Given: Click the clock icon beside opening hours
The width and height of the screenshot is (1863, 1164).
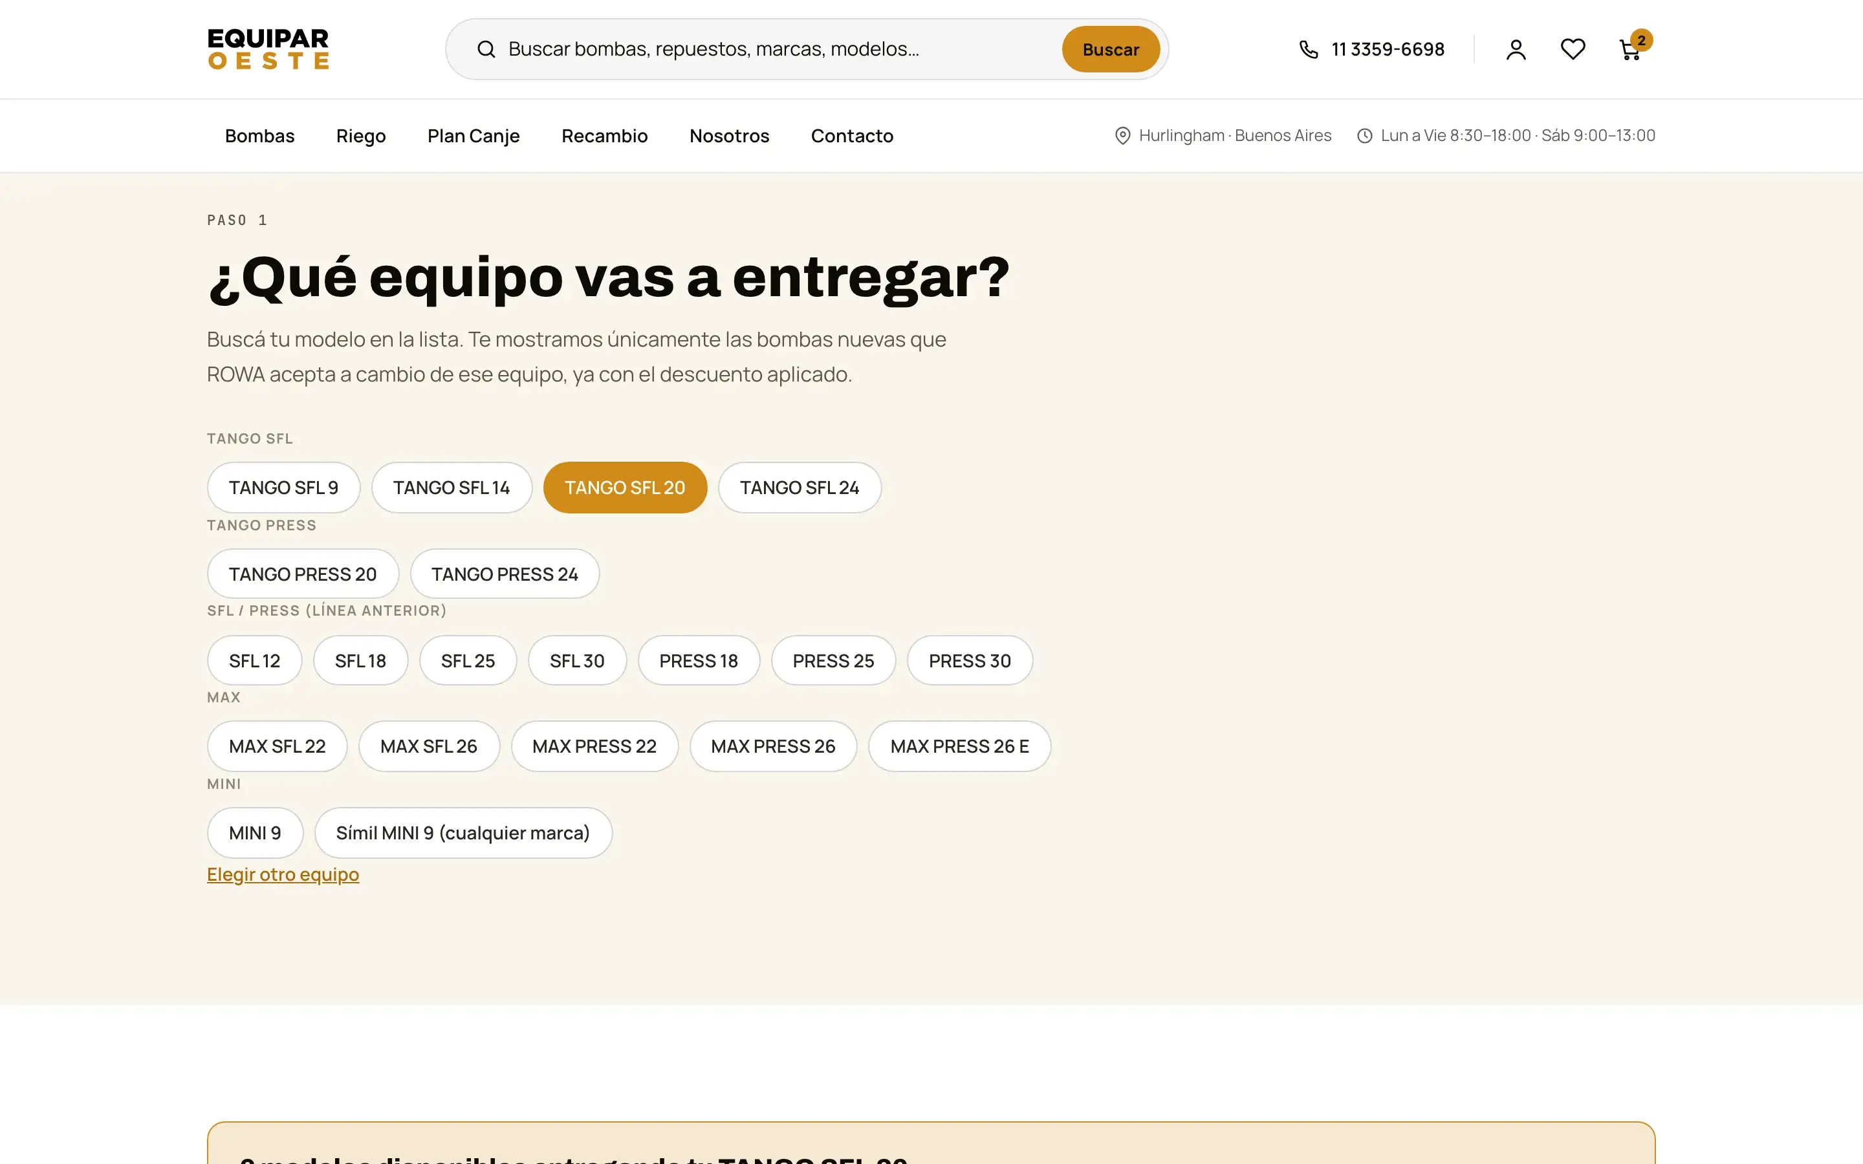Looking at the screenshot, I should pyautogui.click(x=1364, y=136).
